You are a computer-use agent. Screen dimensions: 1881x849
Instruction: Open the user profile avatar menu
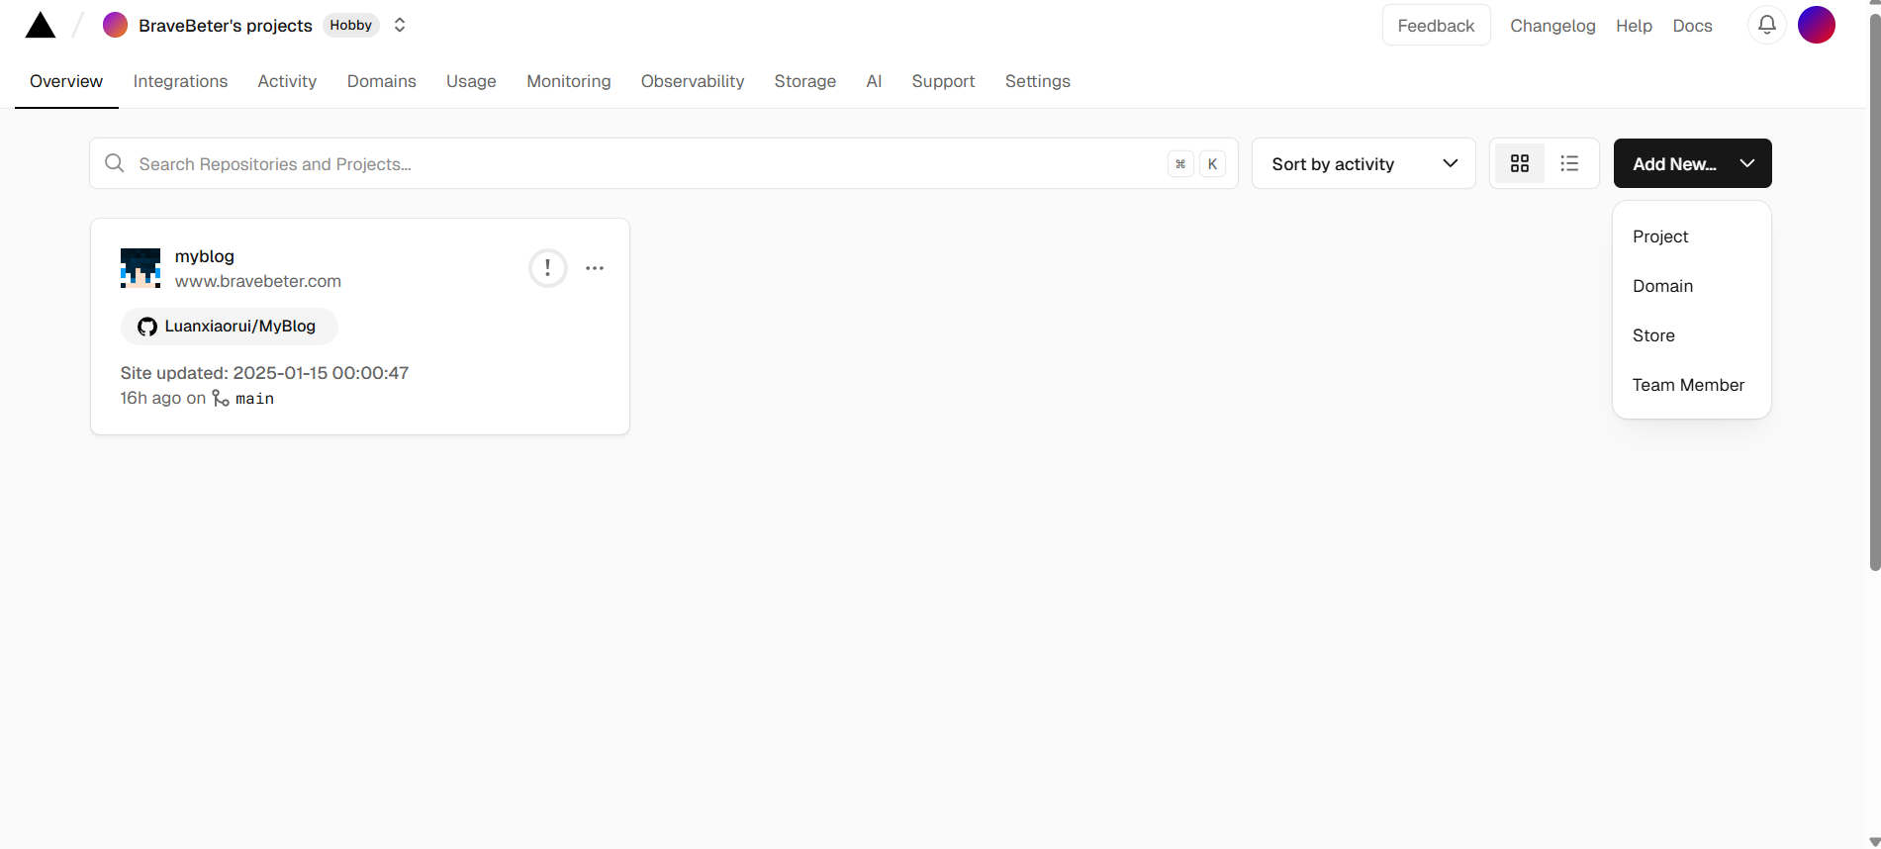point(1817,25)
